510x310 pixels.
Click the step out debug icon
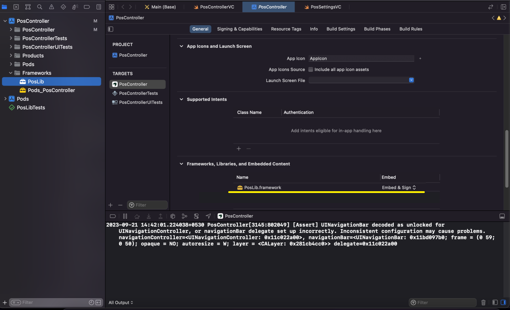point(160,216)
